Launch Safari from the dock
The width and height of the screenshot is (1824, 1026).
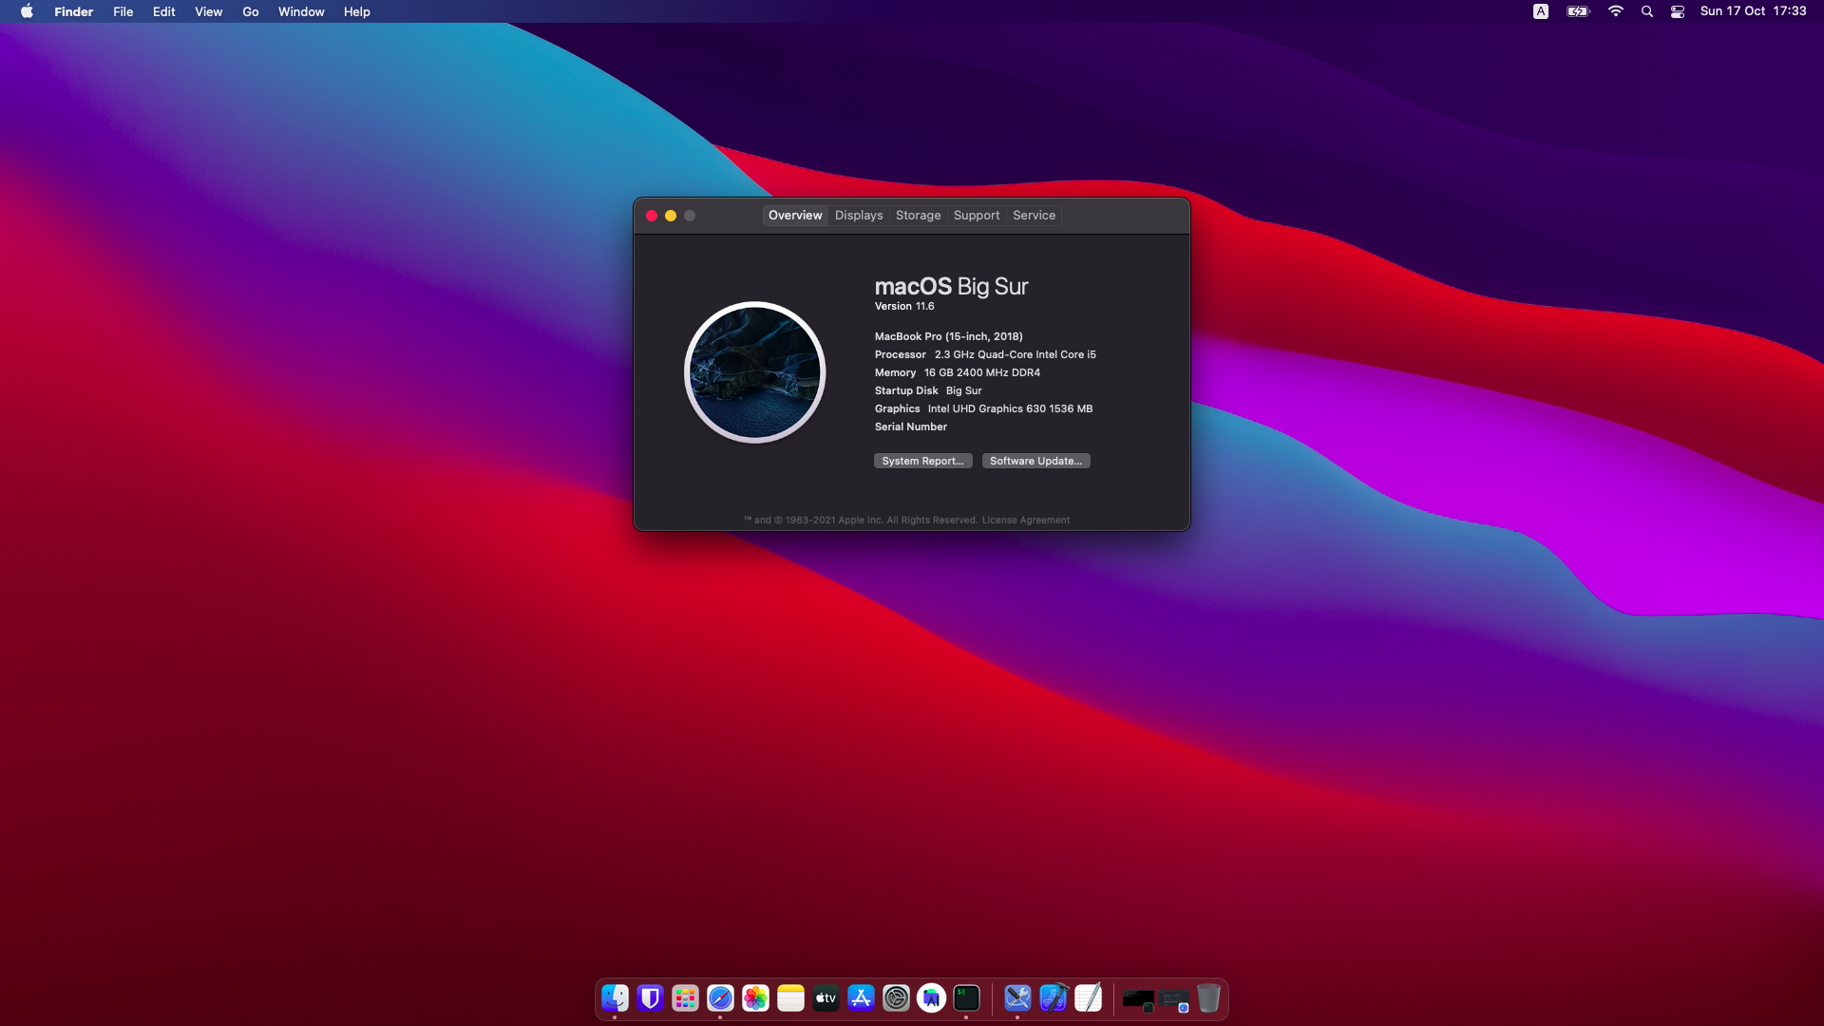coord(720,998)
